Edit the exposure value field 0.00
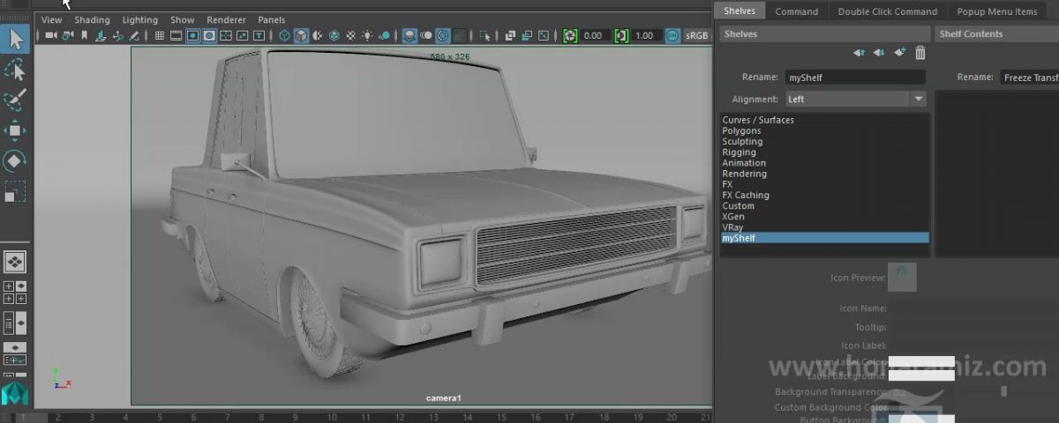Image resolution: width=1059 pixels, height=423 pixels. click(596, 36)
